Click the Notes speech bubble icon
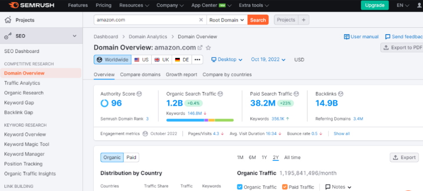Image resolution: width=423 pixels, height=191 pixels. (x=328, y=187)
